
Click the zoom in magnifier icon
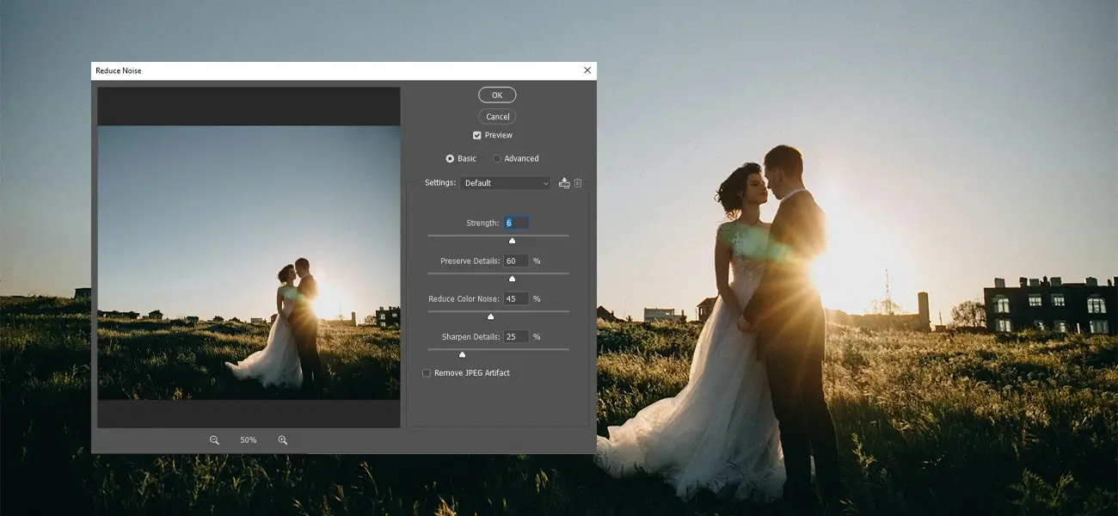pos(282,440)
